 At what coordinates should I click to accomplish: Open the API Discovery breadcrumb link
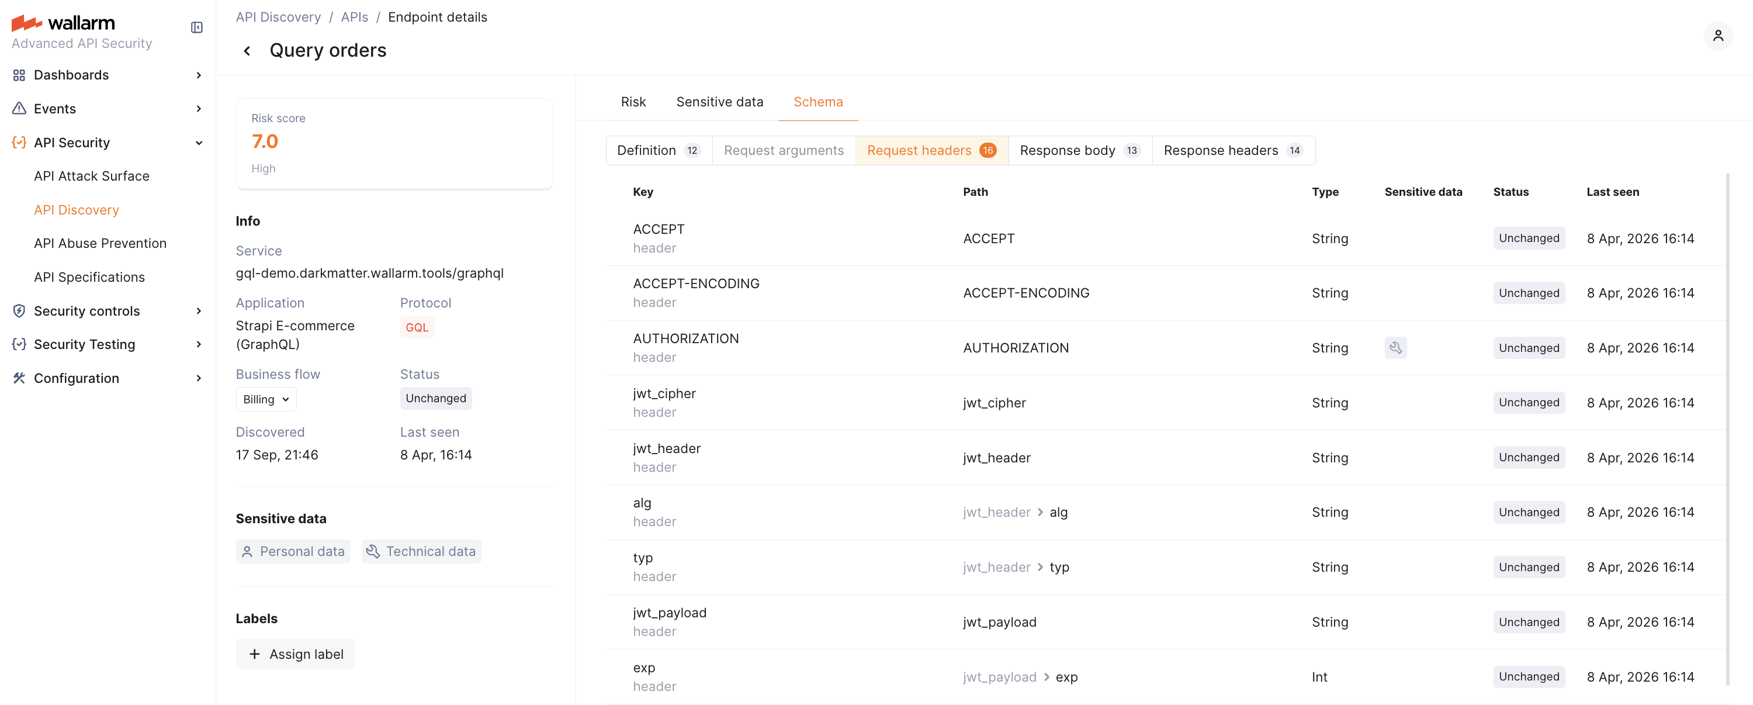(x=278, y=17)
